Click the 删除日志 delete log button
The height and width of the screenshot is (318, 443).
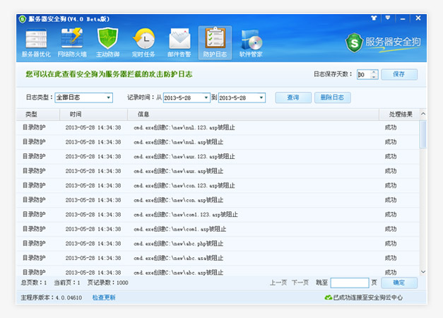tap(332, 98)
